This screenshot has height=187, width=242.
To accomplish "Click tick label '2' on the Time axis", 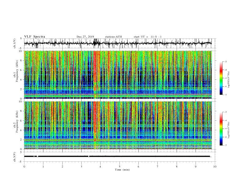I will point(62,167).
